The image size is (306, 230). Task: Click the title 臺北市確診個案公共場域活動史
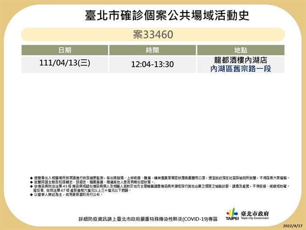coord(167,15)
